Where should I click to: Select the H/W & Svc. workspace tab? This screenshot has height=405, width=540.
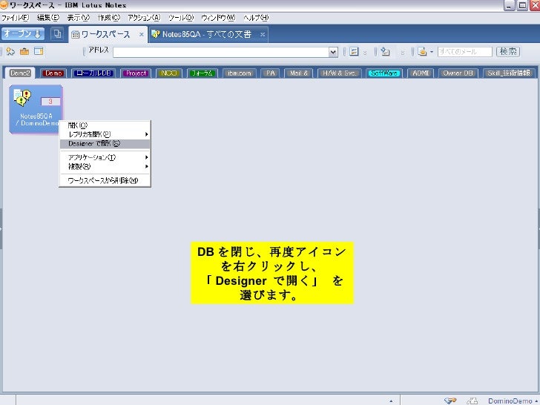(339, 73)
